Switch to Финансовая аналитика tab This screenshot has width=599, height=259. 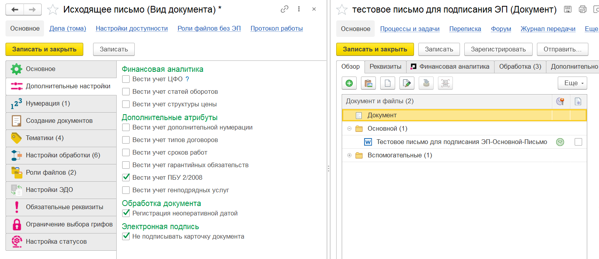450,67
